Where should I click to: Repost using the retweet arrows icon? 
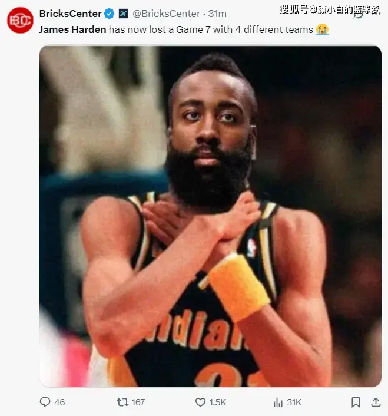[x=122, y=402]
